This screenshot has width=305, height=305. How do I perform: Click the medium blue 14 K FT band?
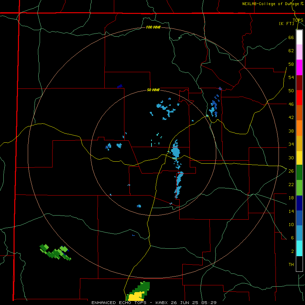click(x=299, y=218)
